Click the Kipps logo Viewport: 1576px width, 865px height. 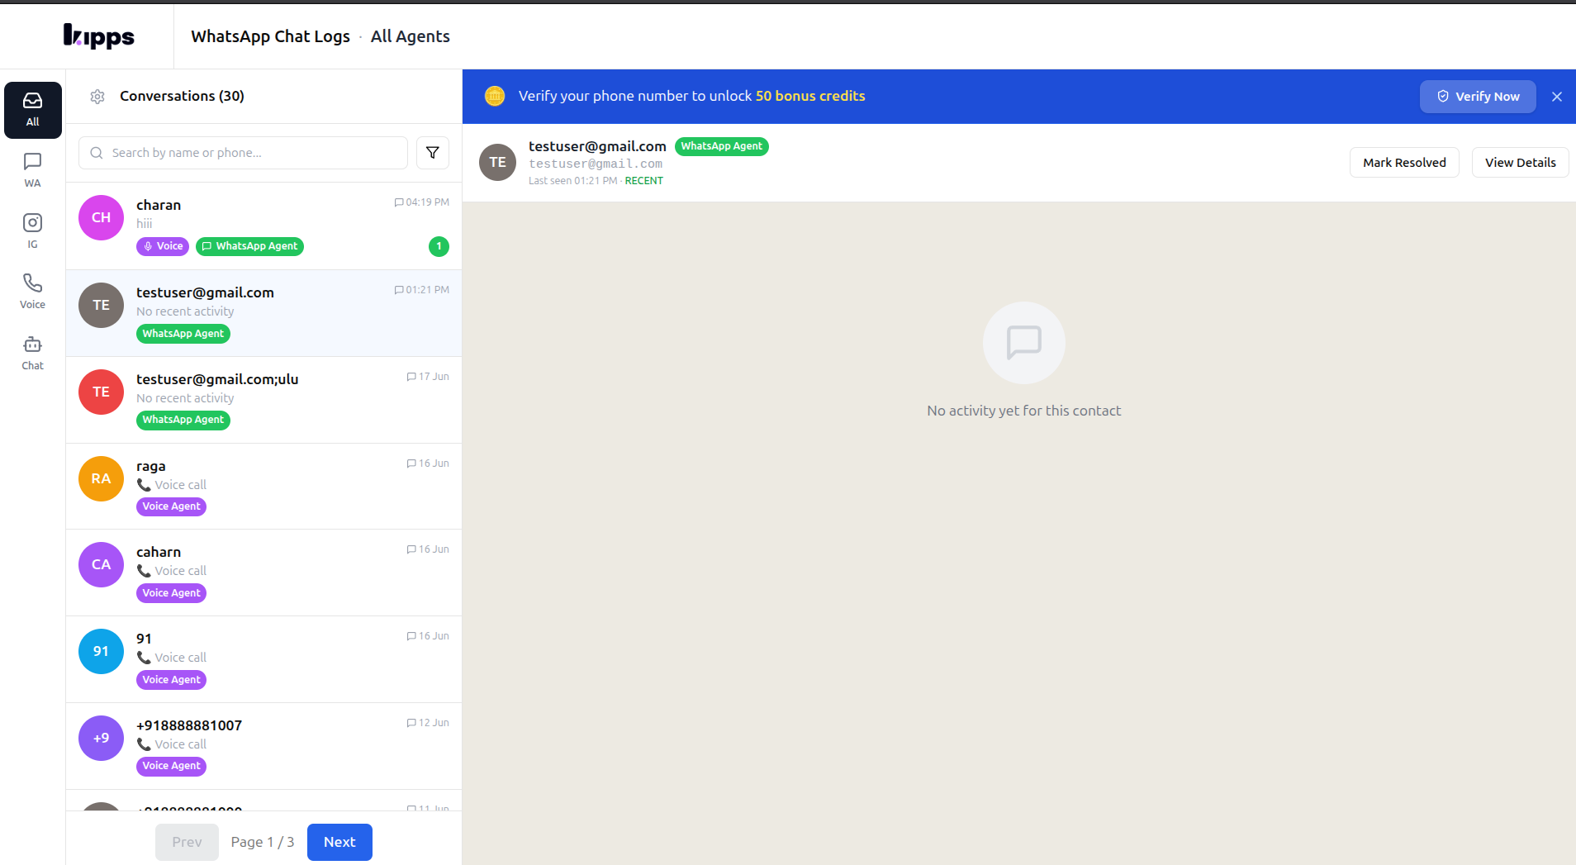coord(99,36)
